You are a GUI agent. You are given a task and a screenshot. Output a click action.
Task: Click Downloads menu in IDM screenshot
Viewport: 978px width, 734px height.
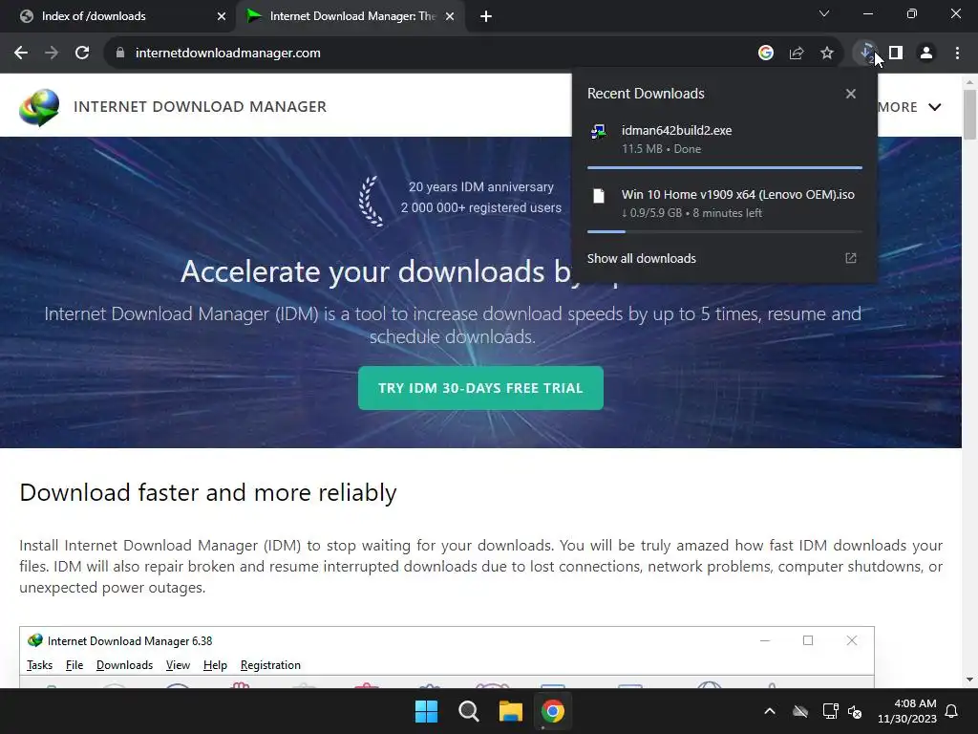(x=124, y=665)
